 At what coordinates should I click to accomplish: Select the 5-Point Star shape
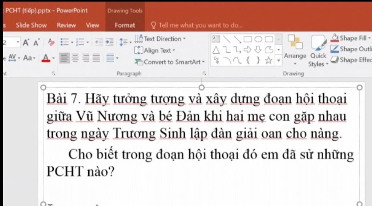pyautogui.click(x=268, y=60)
